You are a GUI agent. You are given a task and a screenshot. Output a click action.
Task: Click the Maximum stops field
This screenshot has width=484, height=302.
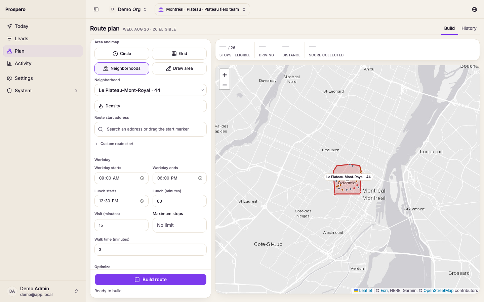click(x=179, y=225)
